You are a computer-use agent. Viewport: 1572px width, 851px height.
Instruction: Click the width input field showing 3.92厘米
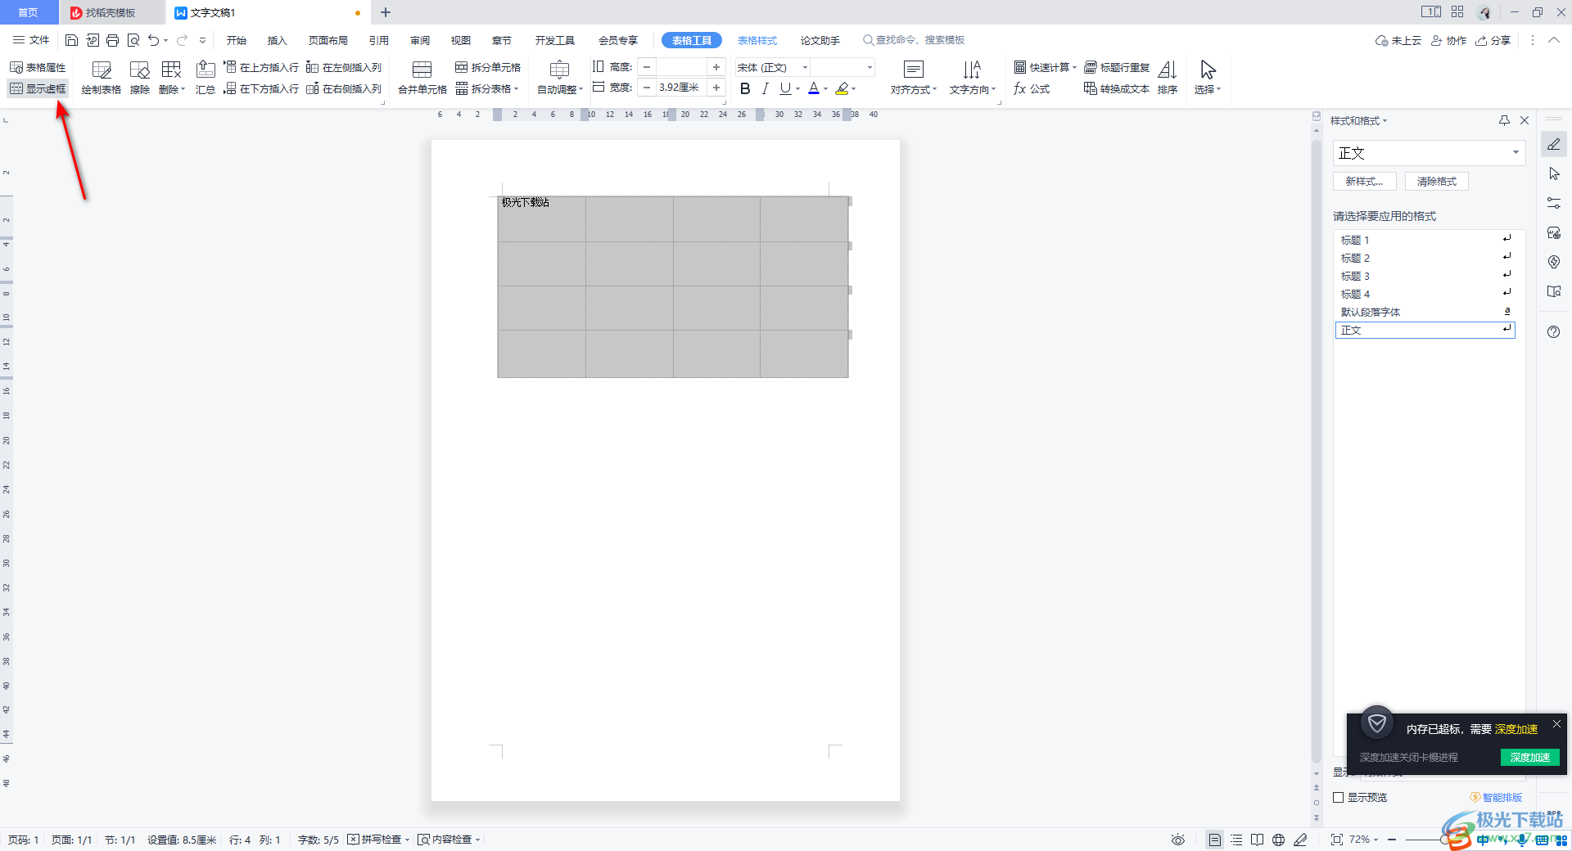(681, 88)
